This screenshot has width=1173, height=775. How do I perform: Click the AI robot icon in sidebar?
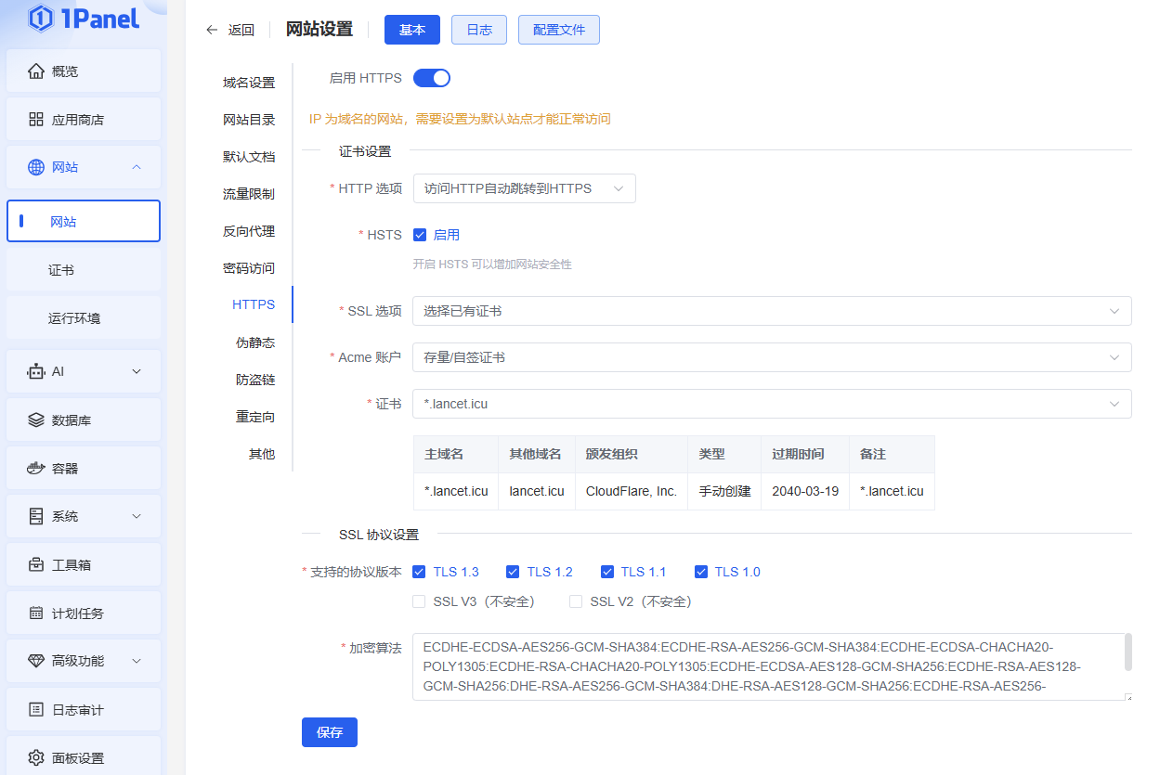click(36, 371)
